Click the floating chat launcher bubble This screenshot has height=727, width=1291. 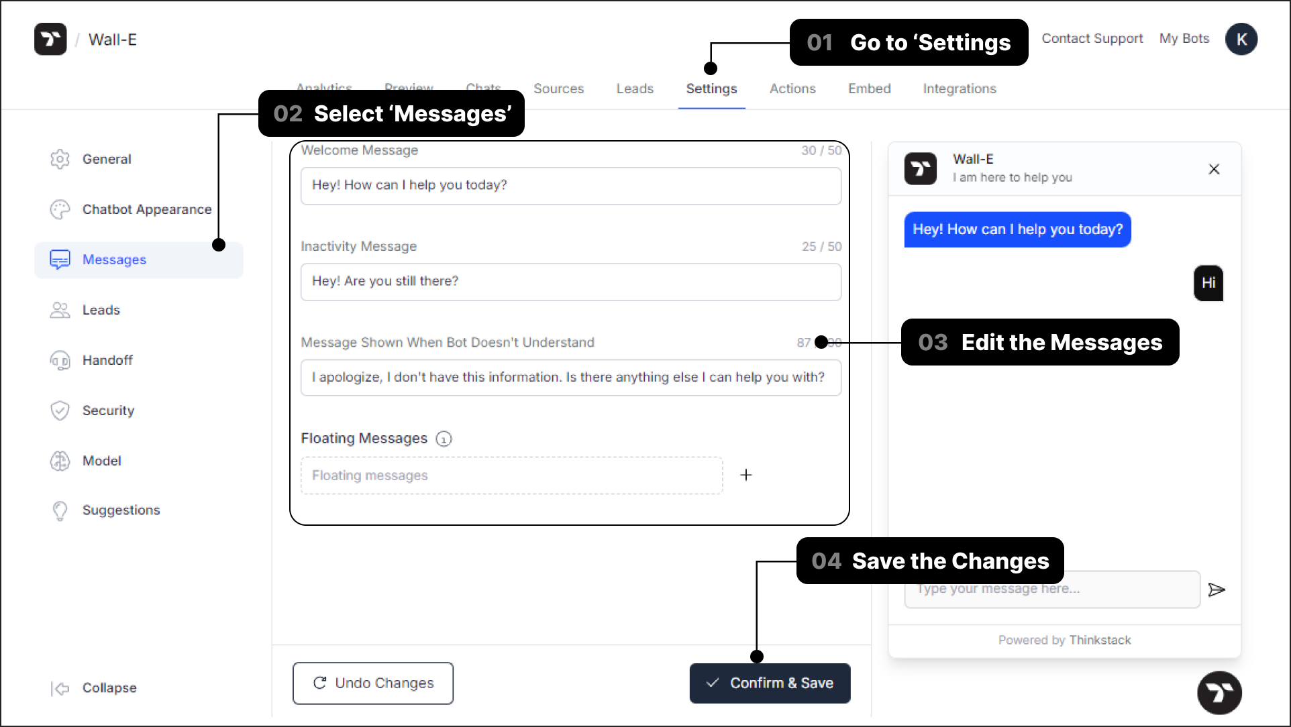click(x=1219, y=692)
